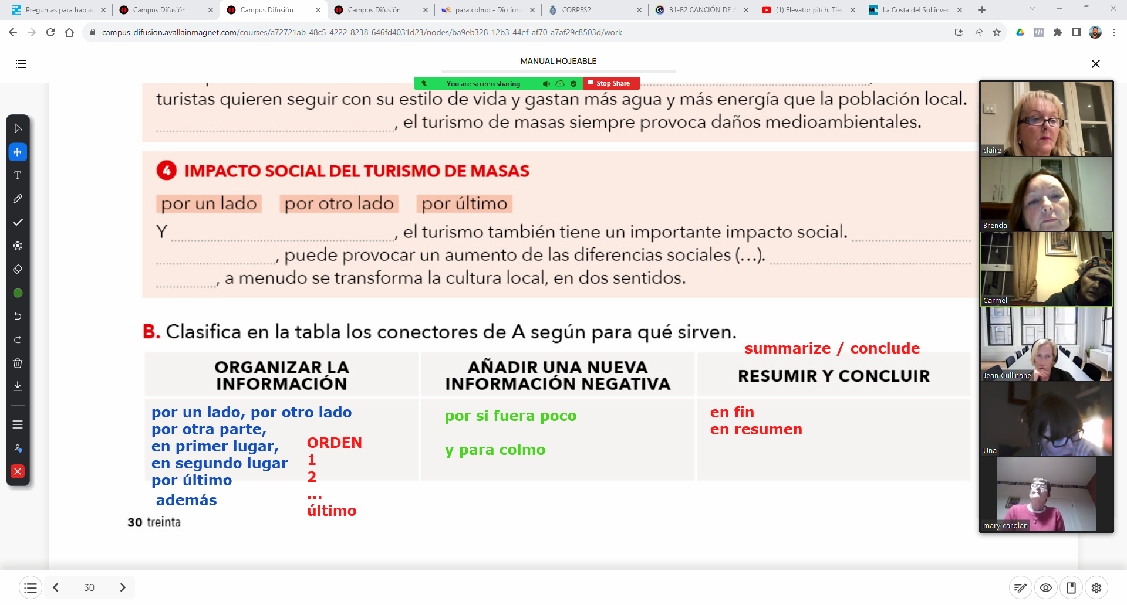1127x605 pixels.
Task: Open the page list at bottom left
Action: 31,587
